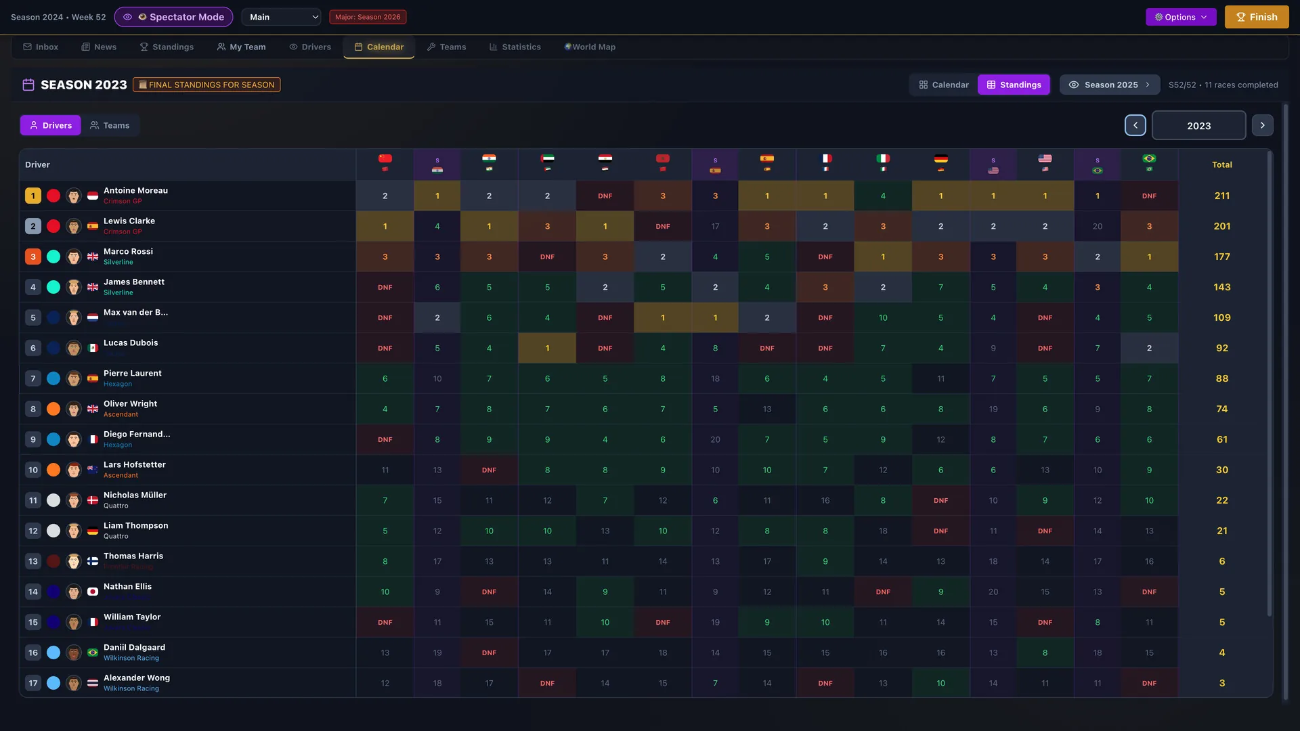
Task: Click Antoine Moreau's driver avatar
Action: [x=74, y=196]
